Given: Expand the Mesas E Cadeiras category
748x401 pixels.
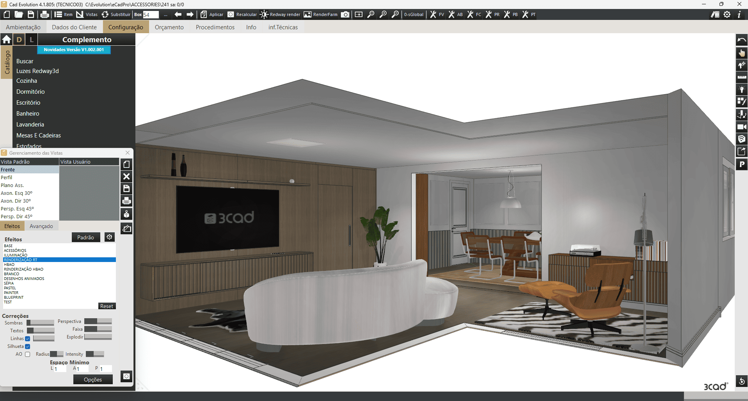Looking at the screenshot, I should point(39,135).
